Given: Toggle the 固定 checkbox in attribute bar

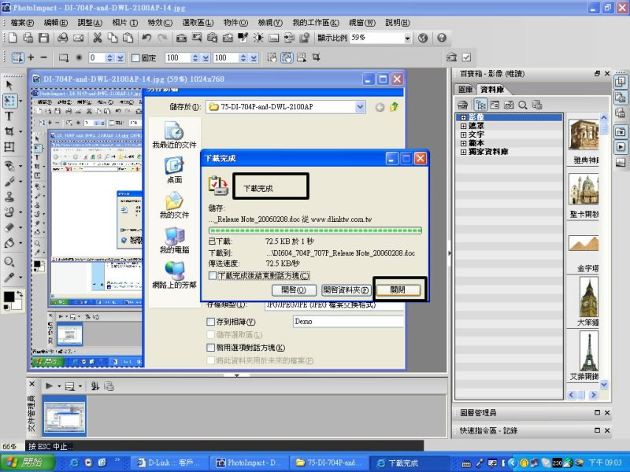Looking at the screenshot, I should pyautogui.click(x=135, y=57).
